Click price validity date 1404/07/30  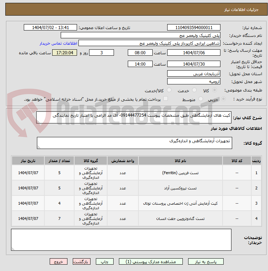pyautogui.click(x=194, y=64)
